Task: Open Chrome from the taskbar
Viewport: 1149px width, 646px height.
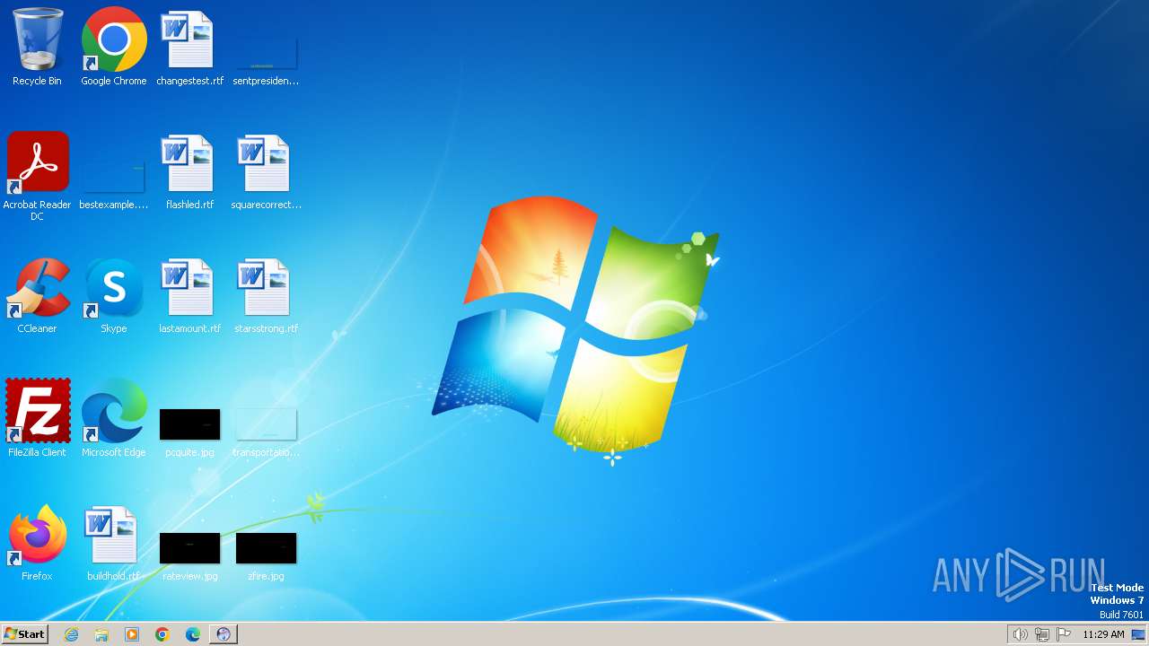Action: tap(162, 634)
